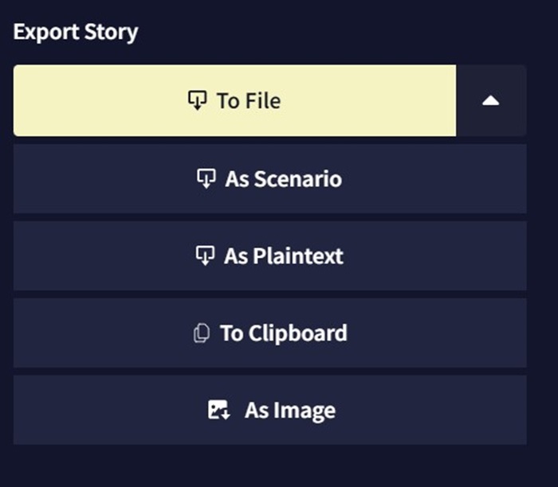Click the To File label text
The image size is (558, 487).
coord(248,101)
